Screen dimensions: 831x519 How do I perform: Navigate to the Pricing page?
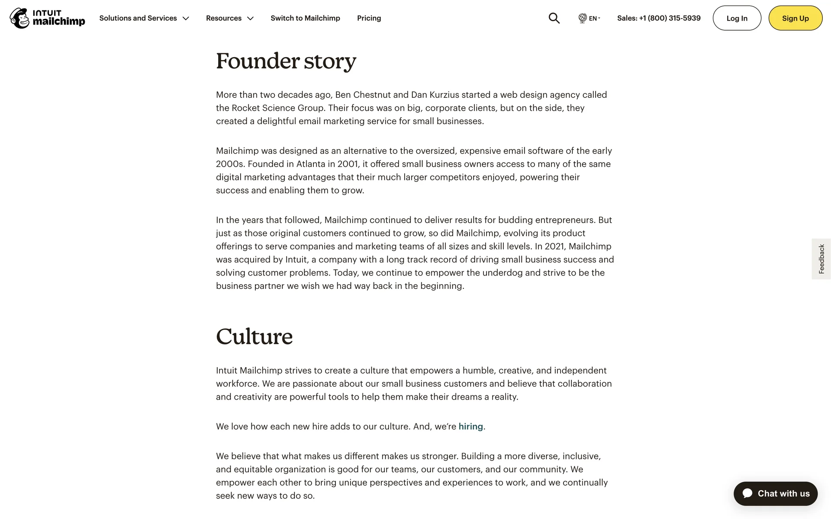369,18
